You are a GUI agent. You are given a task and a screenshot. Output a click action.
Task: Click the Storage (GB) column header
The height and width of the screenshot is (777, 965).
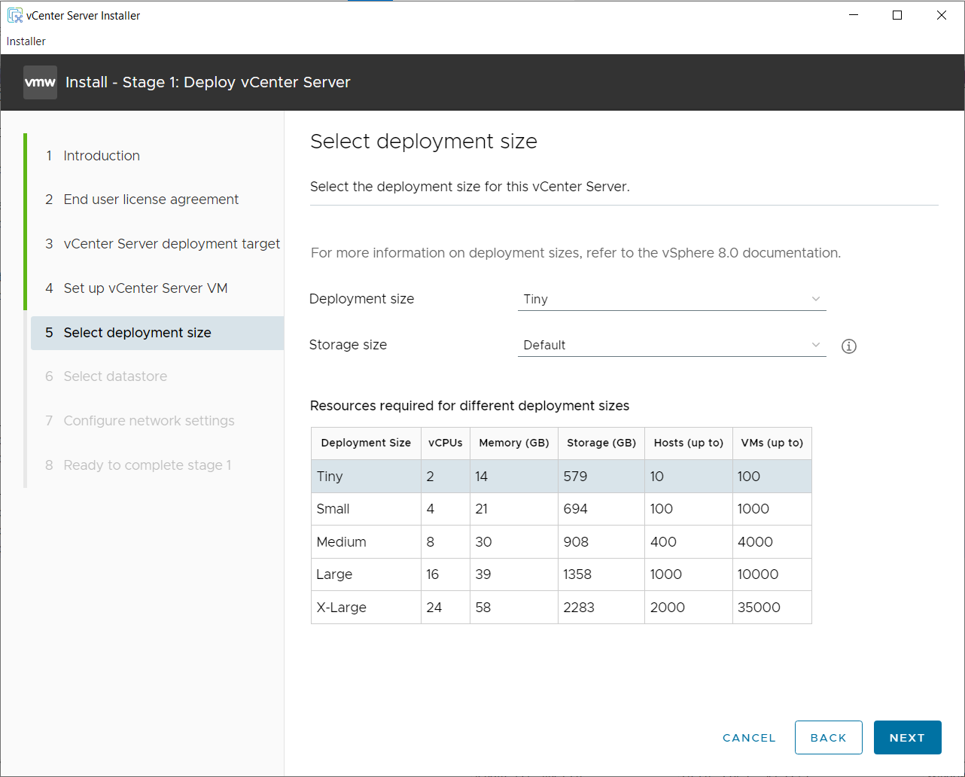click(x=601, y=443)
